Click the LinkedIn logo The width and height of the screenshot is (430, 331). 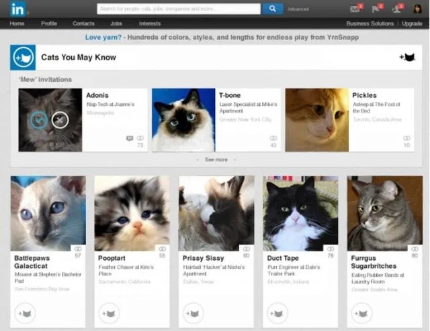[18, 9]
